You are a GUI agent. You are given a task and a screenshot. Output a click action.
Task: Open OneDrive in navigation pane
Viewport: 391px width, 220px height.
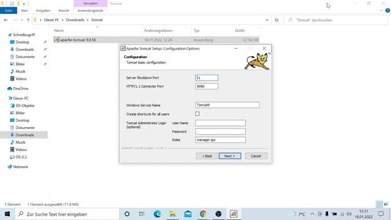[20, 89]
